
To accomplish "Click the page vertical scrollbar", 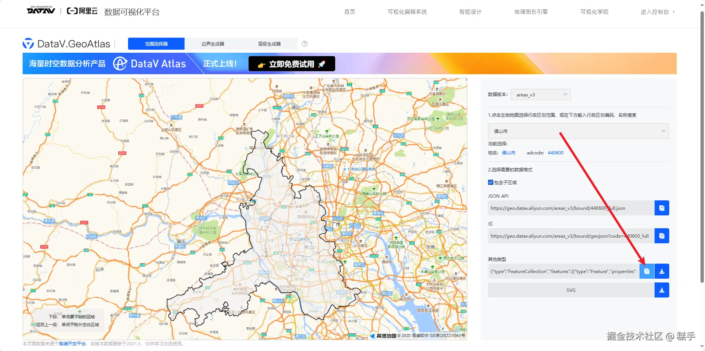I will [702, 147].
